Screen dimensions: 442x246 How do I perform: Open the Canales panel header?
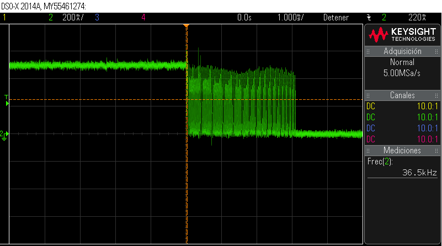(402, 95)
